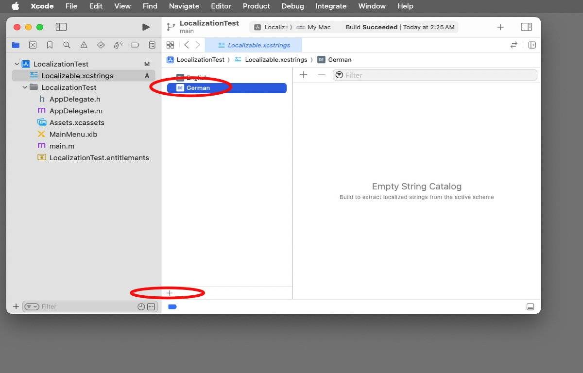Click the plus button to add a string

tap(304, 75)
